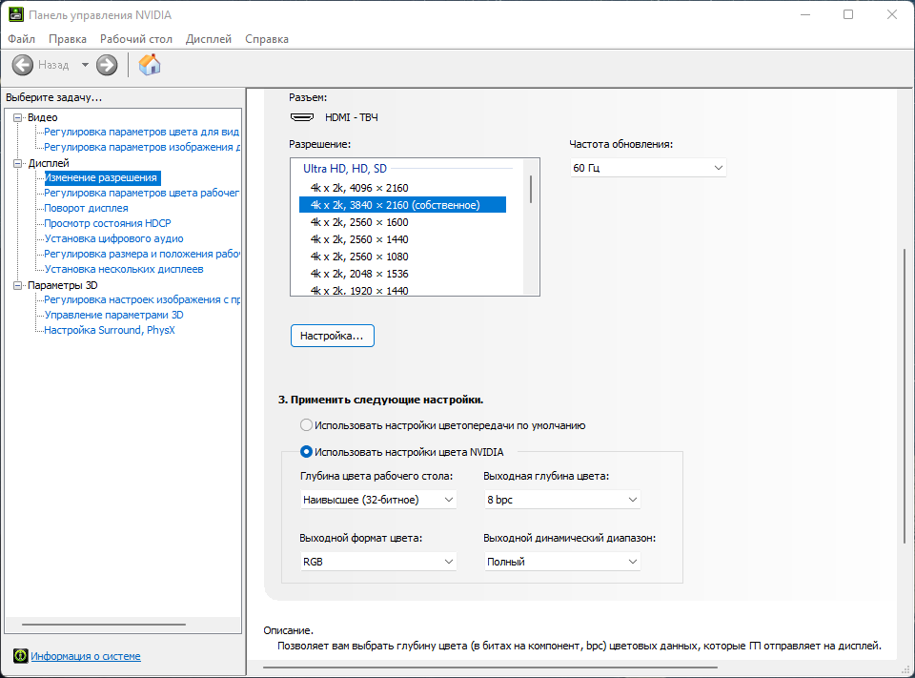Click the Дисплей category label in tree
This screenshot has width=915, height=678.
point(49,163)
